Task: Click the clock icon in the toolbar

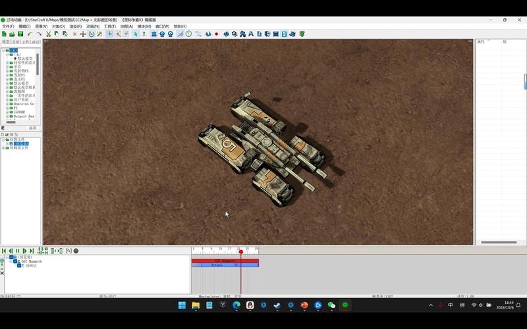Action: point(188,34)
